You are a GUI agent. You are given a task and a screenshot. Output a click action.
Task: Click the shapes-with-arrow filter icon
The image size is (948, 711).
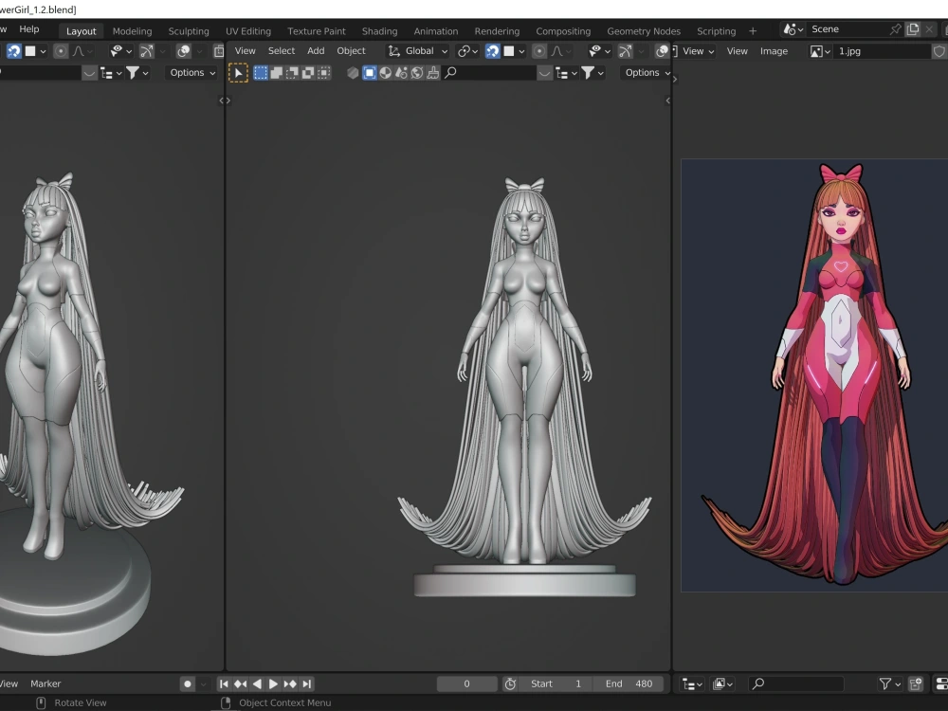(401, 73)
